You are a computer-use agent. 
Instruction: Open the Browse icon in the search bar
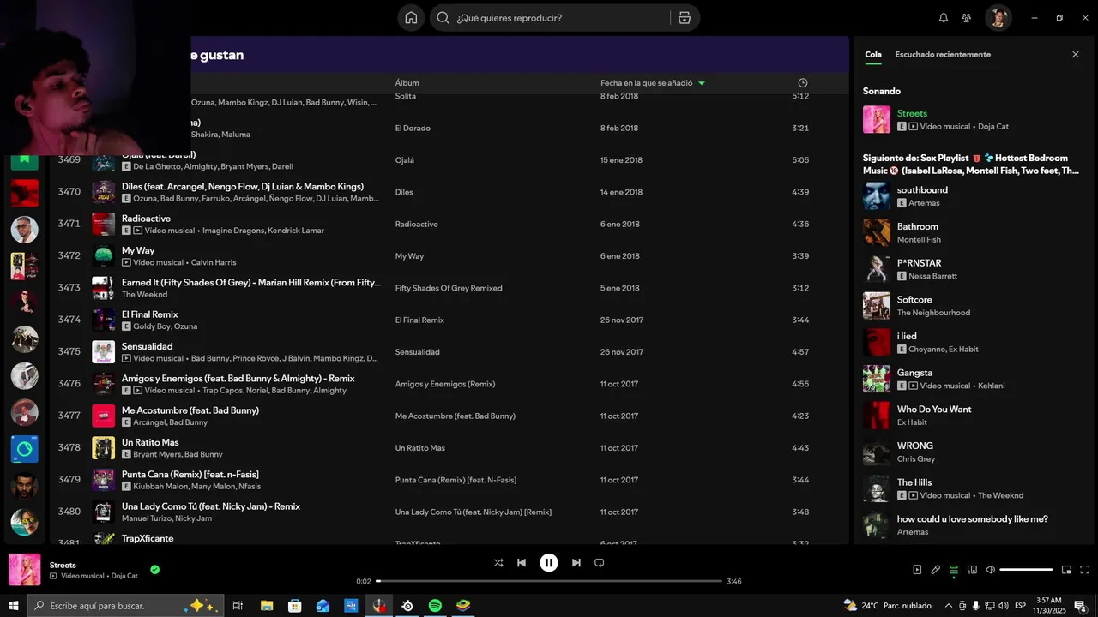(x=684, y=17)
